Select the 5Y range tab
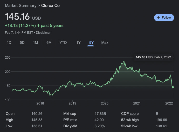The width and height of the screenshot is (179, 132). pyautogui.click(x=91, y=43)
